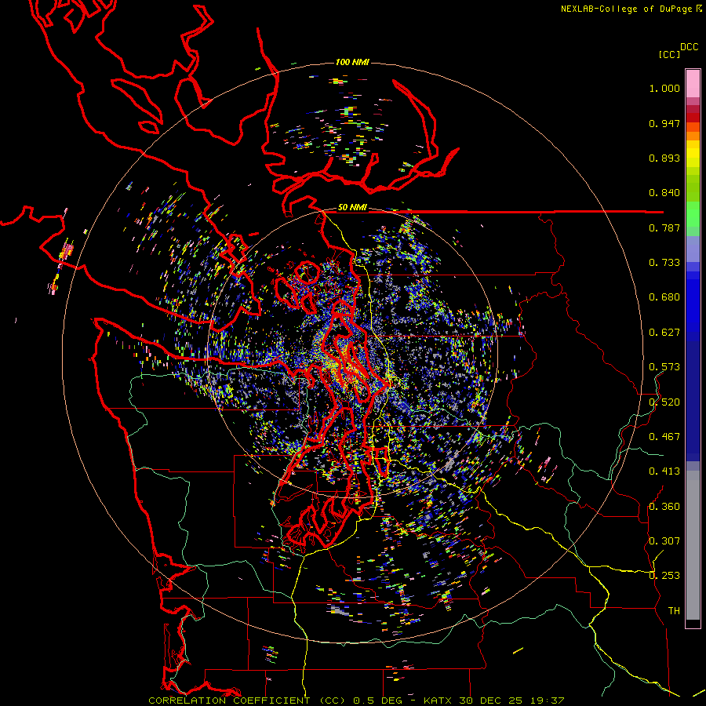
Task: Click the 0.253 scale value
Action: (664, 576)
